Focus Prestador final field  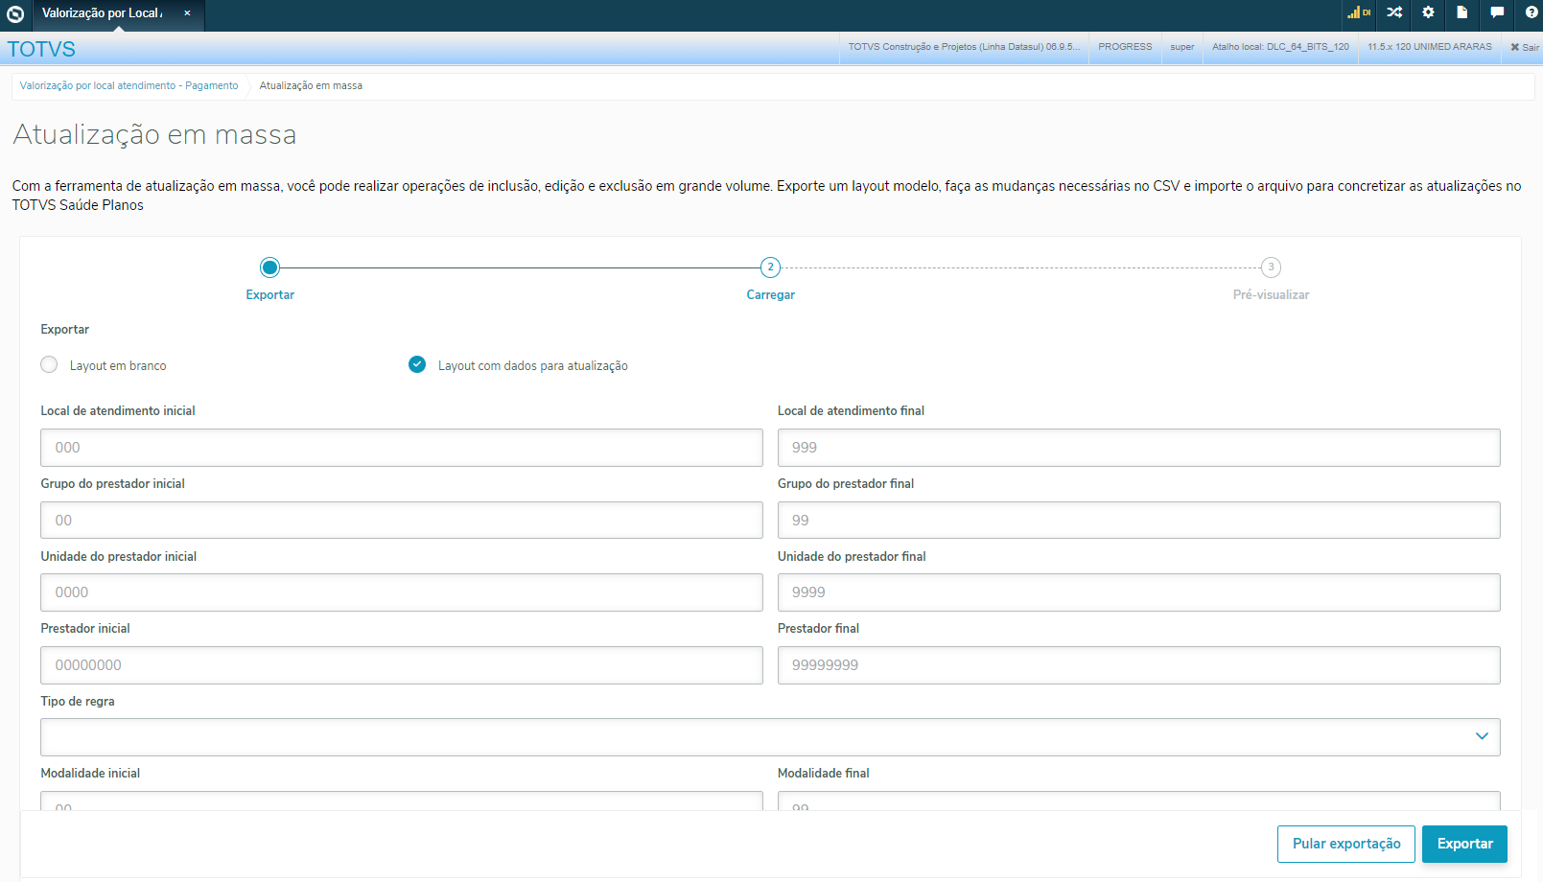(x=1138, y=665)
